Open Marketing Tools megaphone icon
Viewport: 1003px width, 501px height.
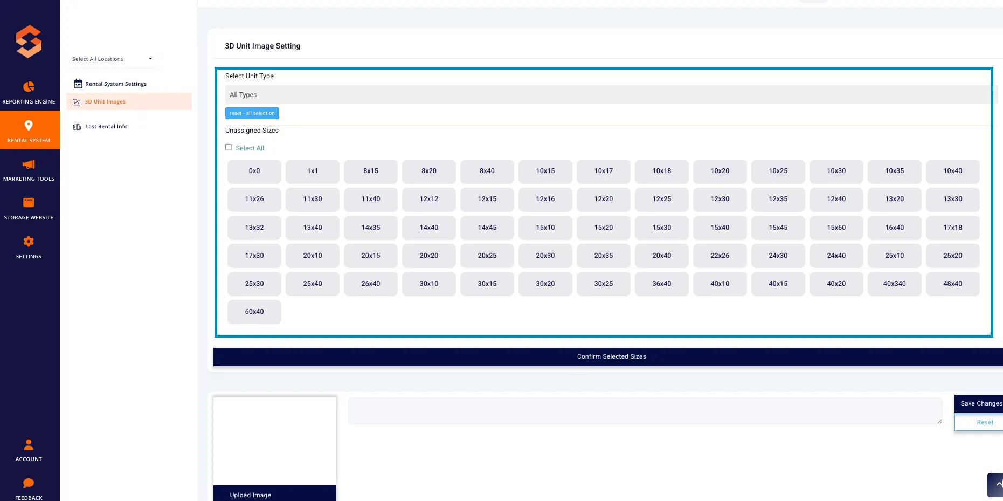[x=29, y=164]
